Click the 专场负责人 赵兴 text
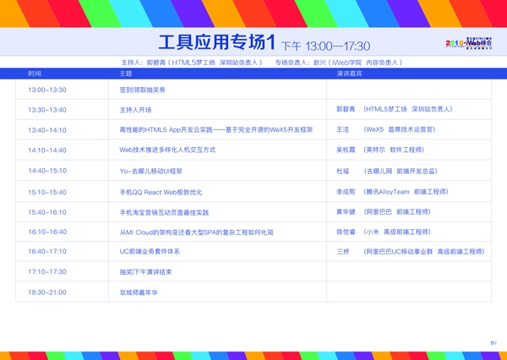Viewport: 507px width, 360px height. (339, 63)
